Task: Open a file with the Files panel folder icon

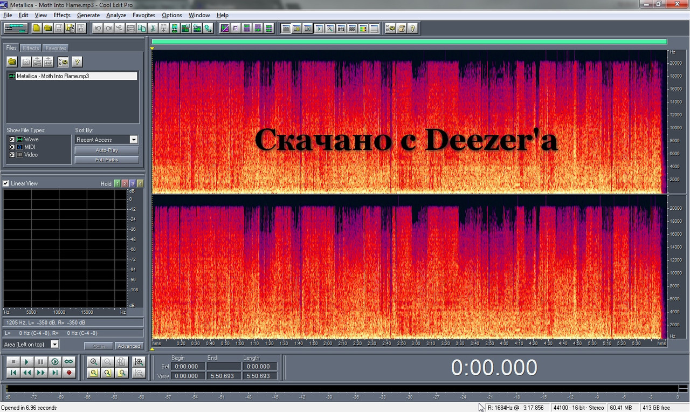Action: coord(12,62)
